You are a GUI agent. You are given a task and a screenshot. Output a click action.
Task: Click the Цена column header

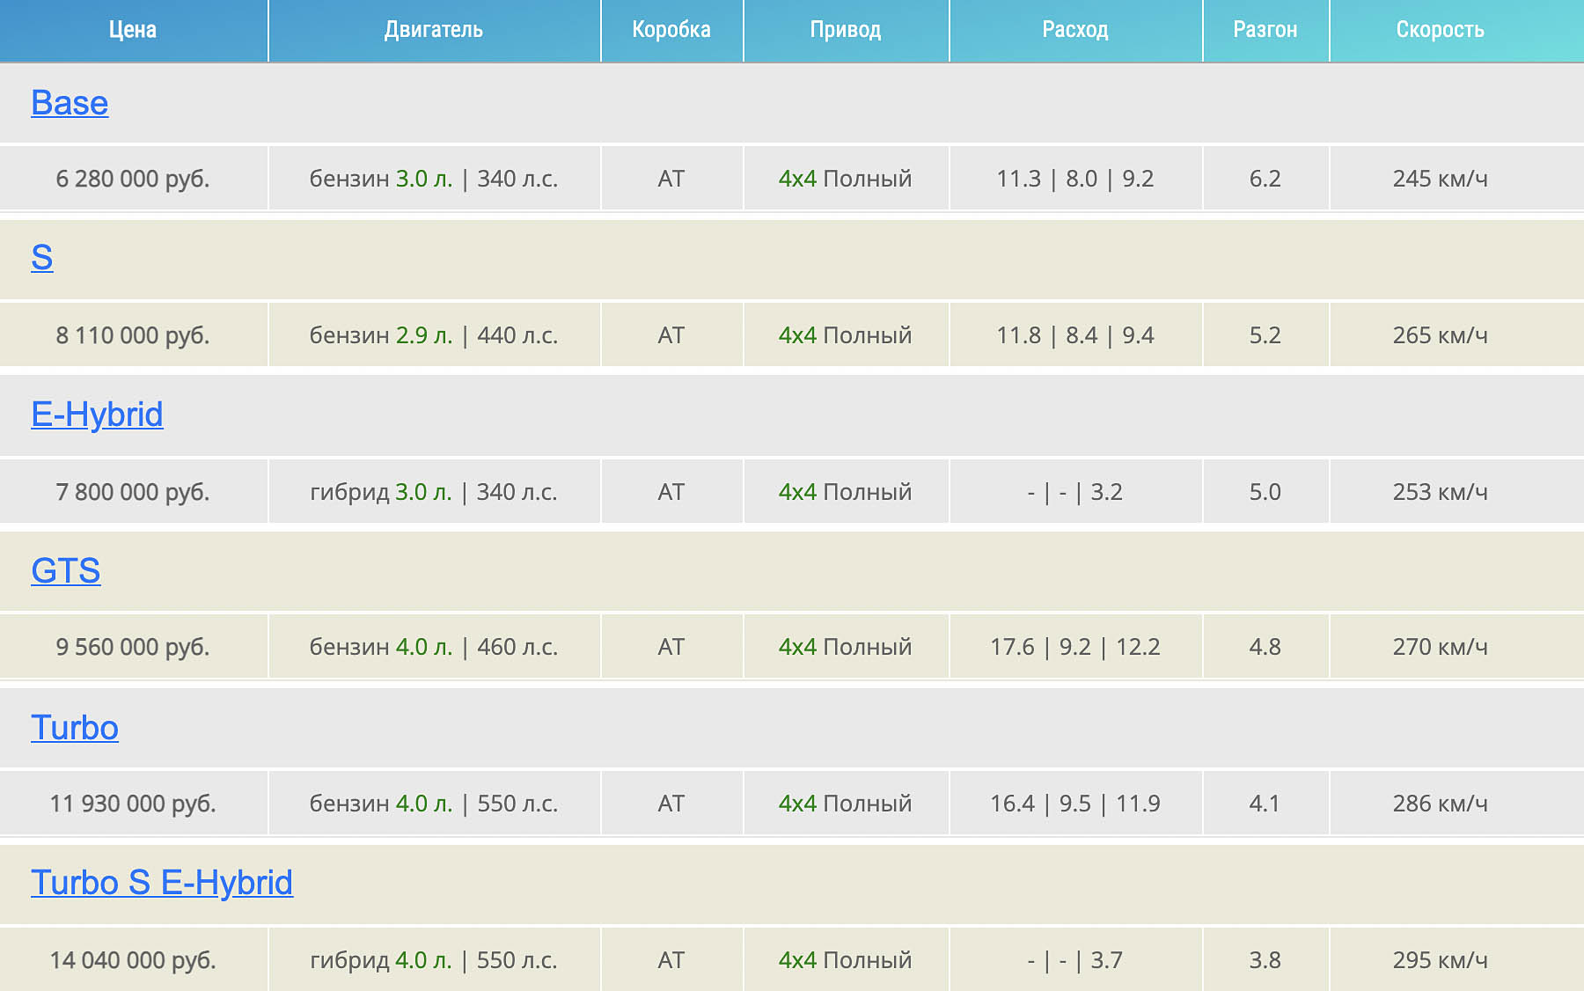(133, 30)
